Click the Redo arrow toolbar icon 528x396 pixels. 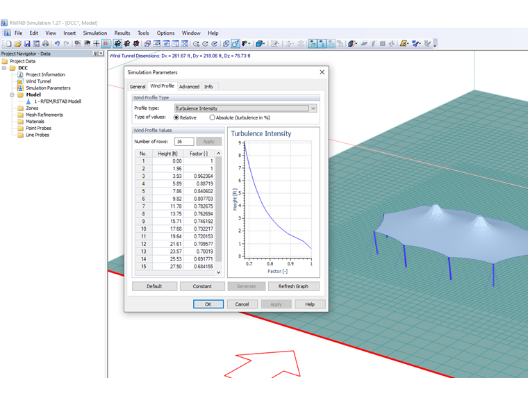click(x=66, y=44)
